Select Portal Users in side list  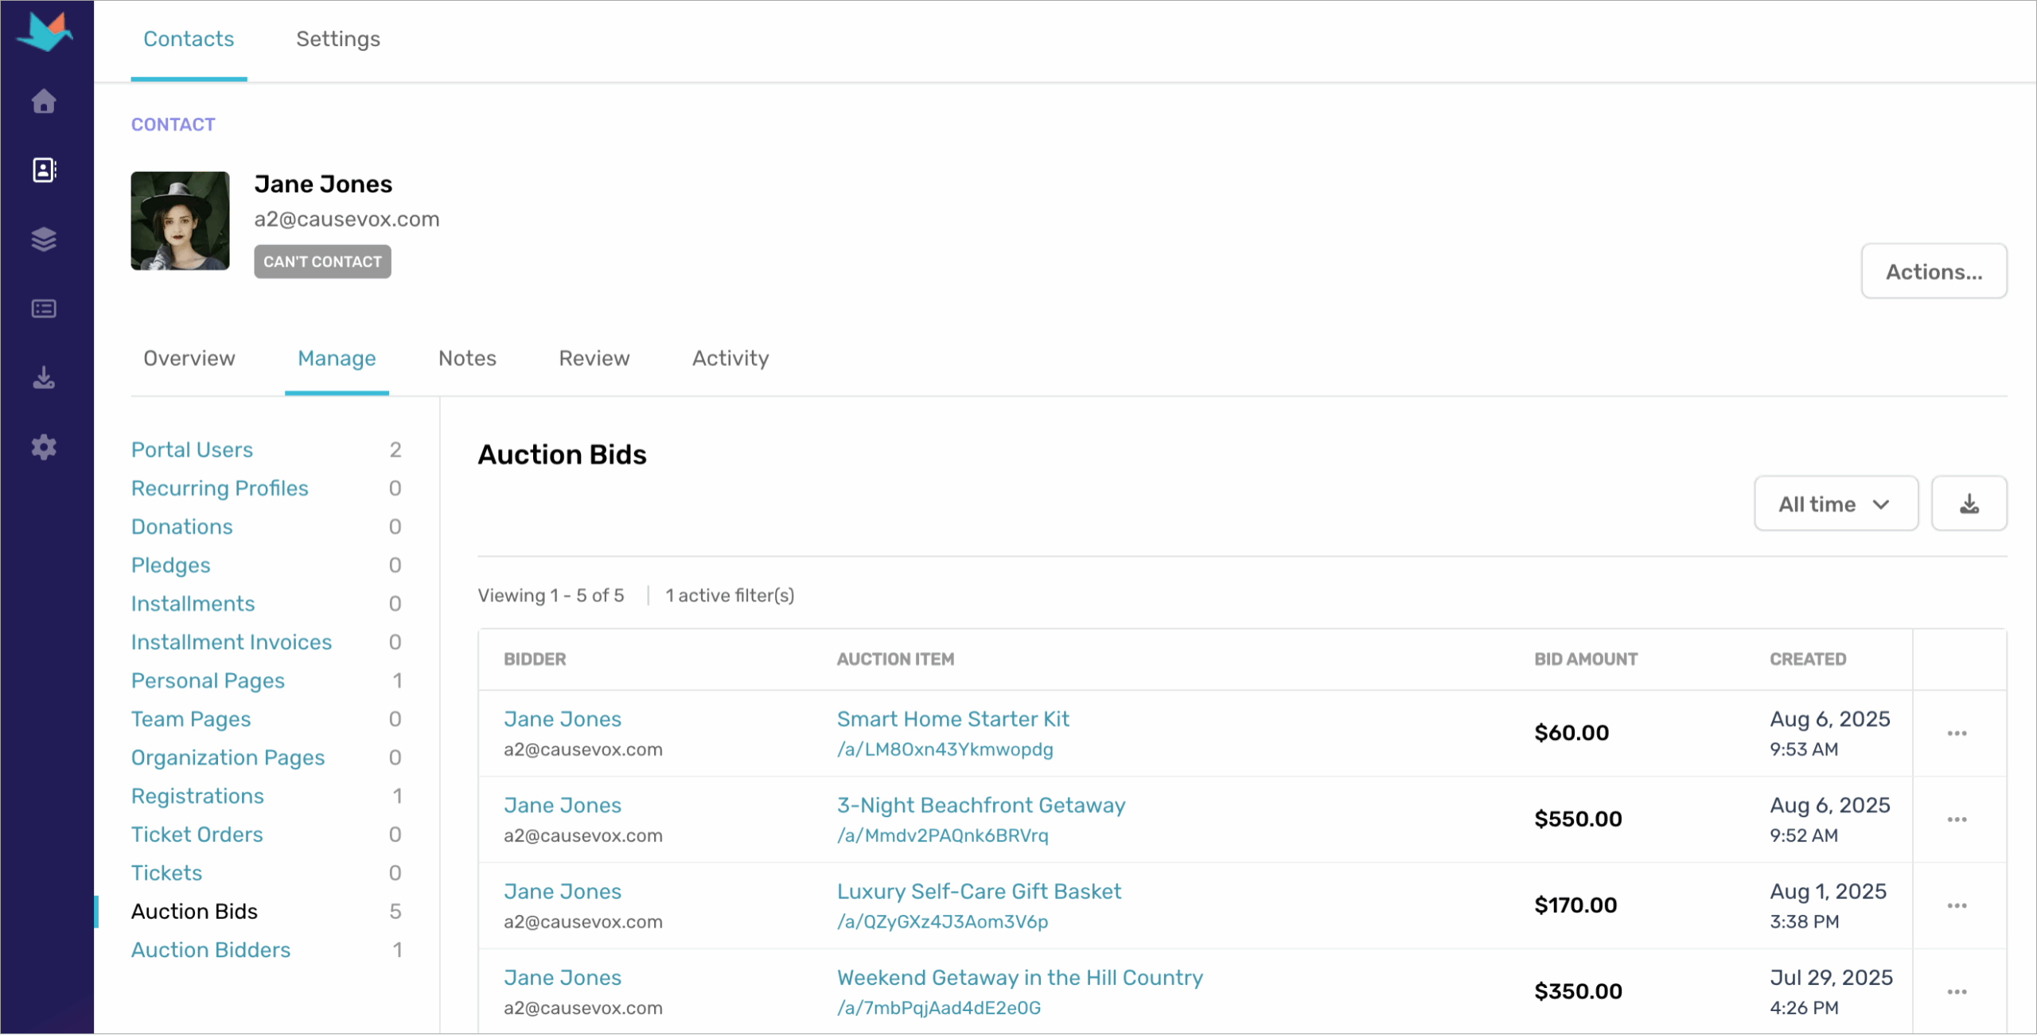click(x=192, y=449)
